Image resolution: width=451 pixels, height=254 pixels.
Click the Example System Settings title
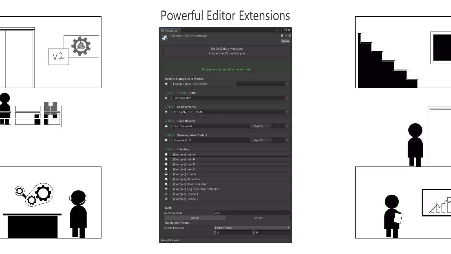click(189, 36)
